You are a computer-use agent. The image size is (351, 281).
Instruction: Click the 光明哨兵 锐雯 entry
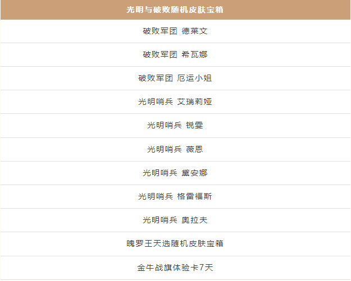[175, 126]
